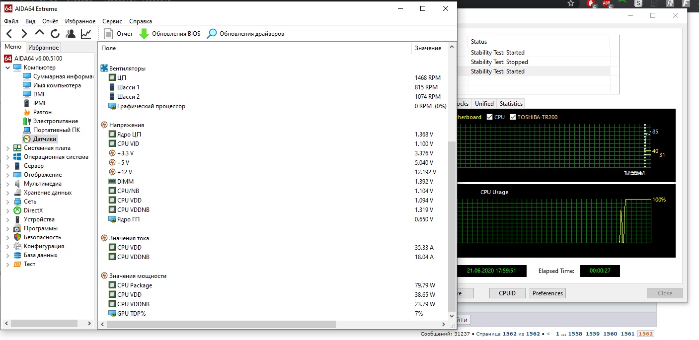Select the Значения тока group icon

[x=104, y=238]
